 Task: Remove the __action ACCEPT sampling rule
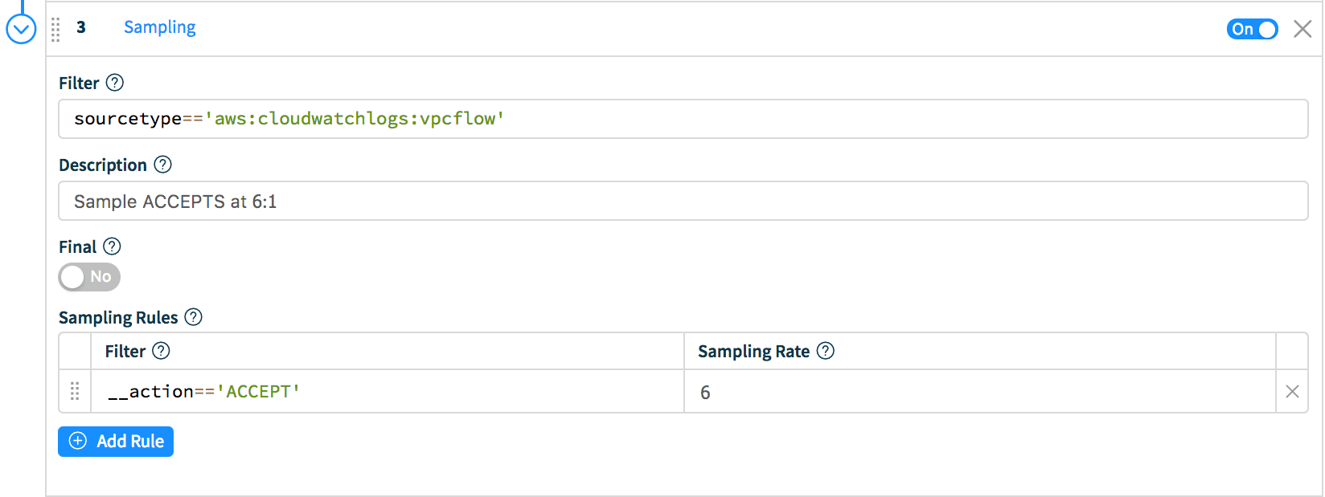[1292, 392]
